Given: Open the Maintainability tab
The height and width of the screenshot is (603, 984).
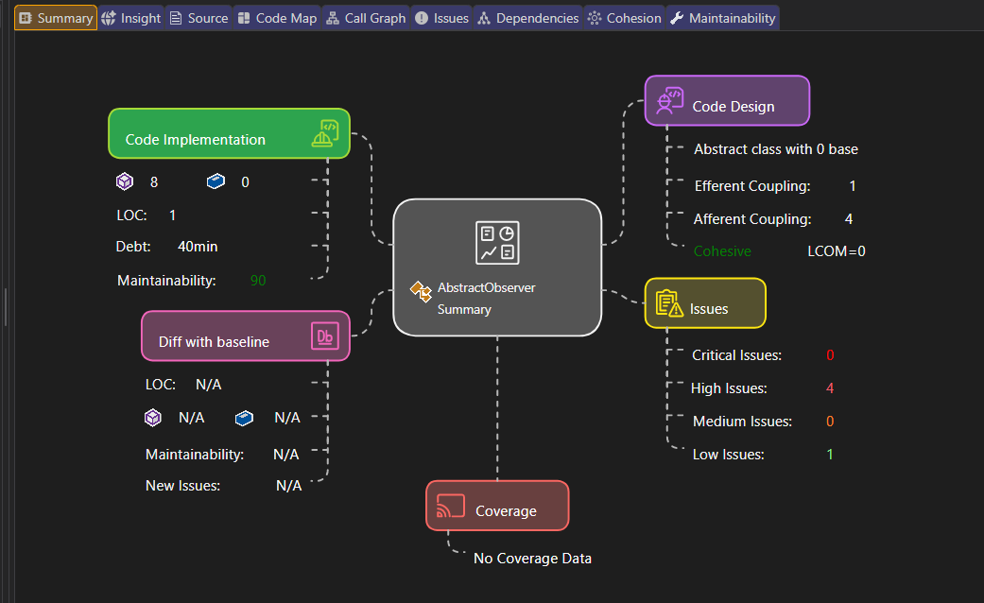Looking at the screenshot, I should 723,16.
